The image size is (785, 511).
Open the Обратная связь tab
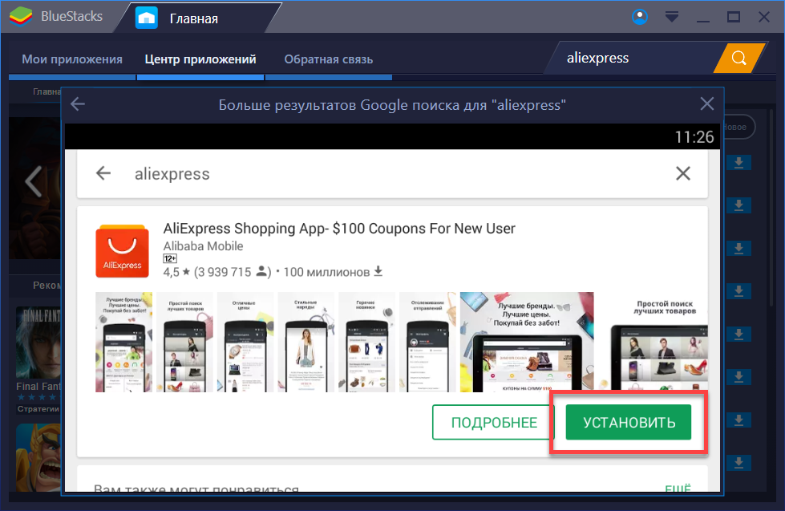[x=329, y=59]
